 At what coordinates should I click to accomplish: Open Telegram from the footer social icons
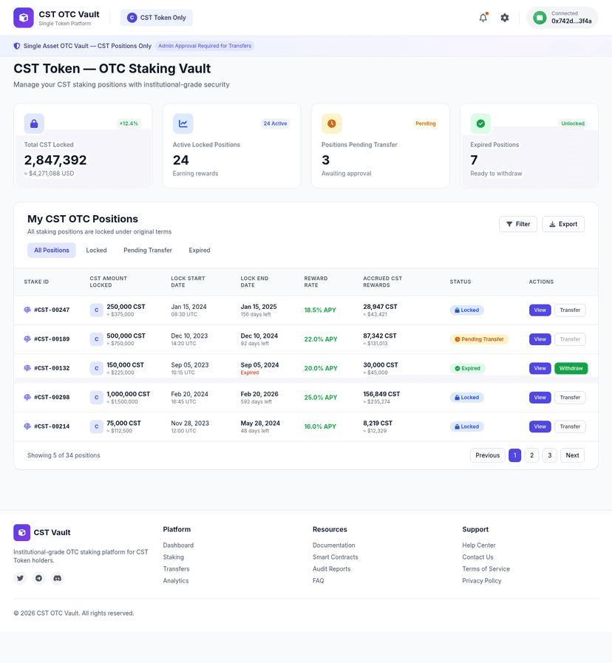38,578
